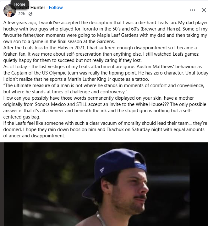208x226 pixels.
Task: Open the post's three-dot options menu
Action: (193, 10)
